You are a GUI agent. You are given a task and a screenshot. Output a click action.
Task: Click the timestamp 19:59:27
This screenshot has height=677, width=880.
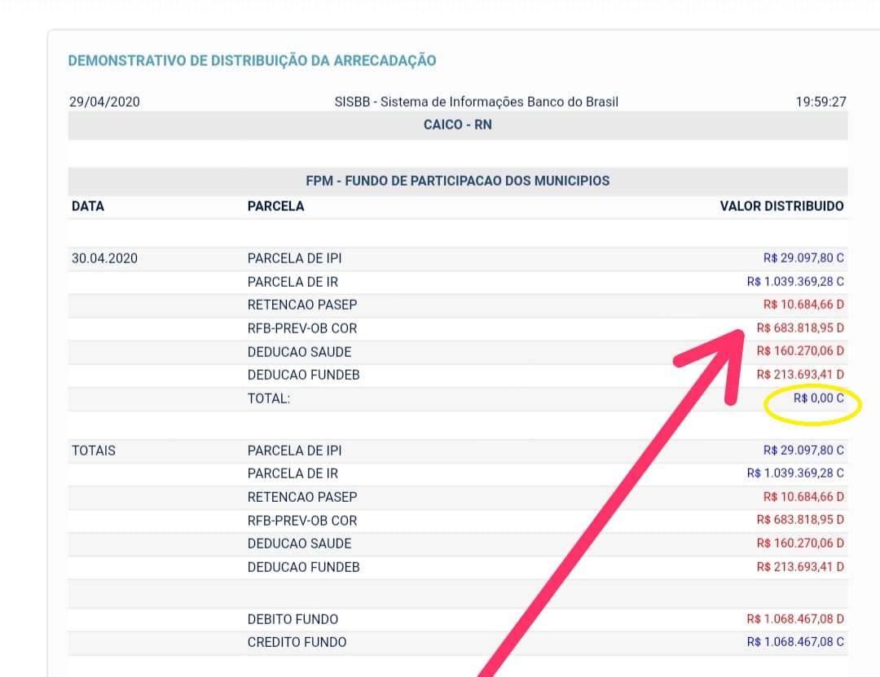pyautogui.click(x=821, y=102)
